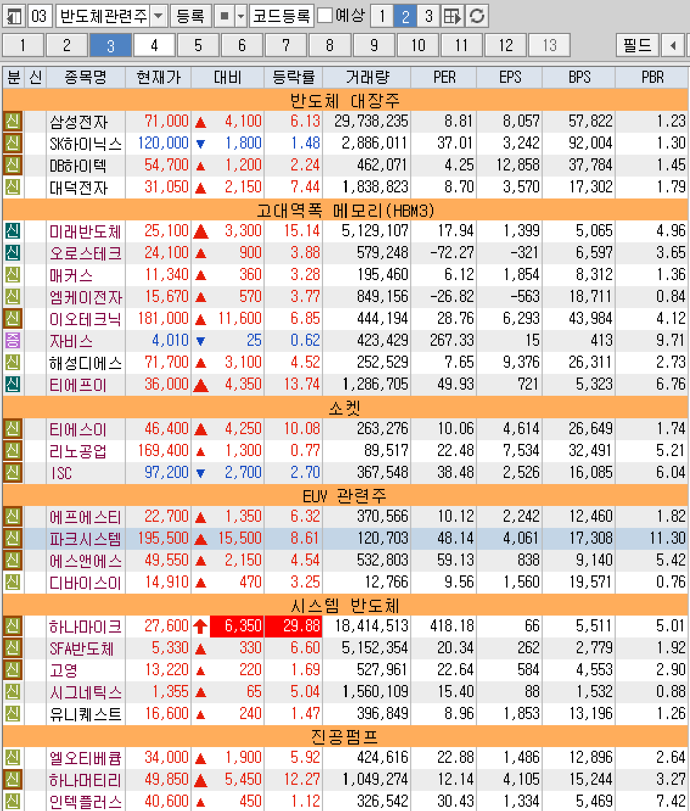Click the PBR column header

tap(652, 77)
